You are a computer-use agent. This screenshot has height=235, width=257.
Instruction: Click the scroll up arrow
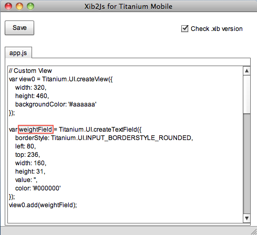point(246,71)
